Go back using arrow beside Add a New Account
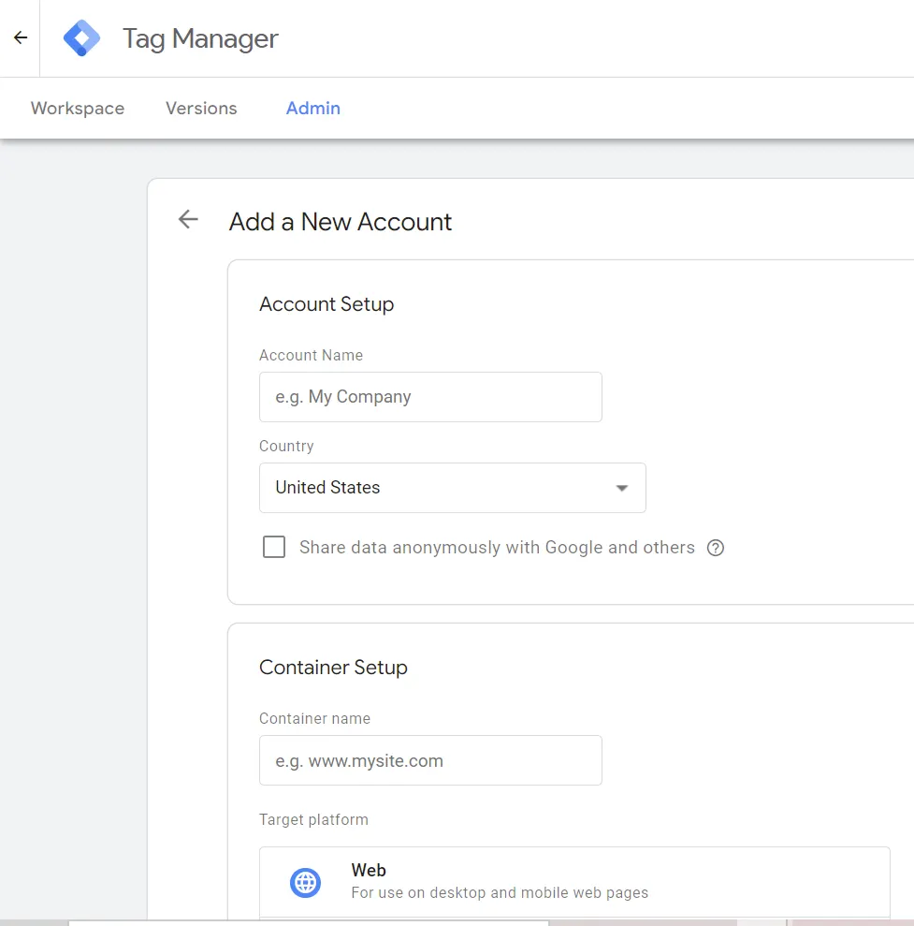914x926 pixels. point(188,220)
